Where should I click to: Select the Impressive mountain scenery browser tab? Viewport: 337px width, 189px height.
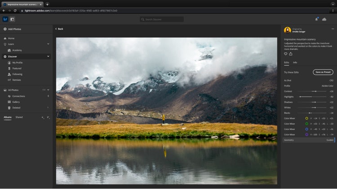coord(22,4)
